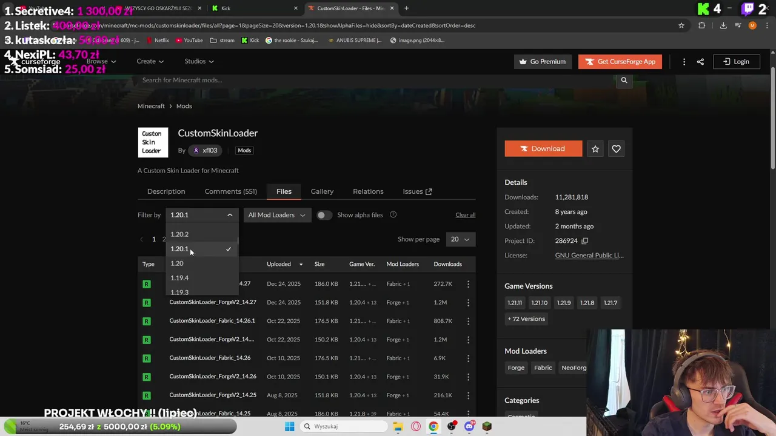Open the All Mod Loaders dropdown
The image size is (776, 436).
[x=276, y=215]
